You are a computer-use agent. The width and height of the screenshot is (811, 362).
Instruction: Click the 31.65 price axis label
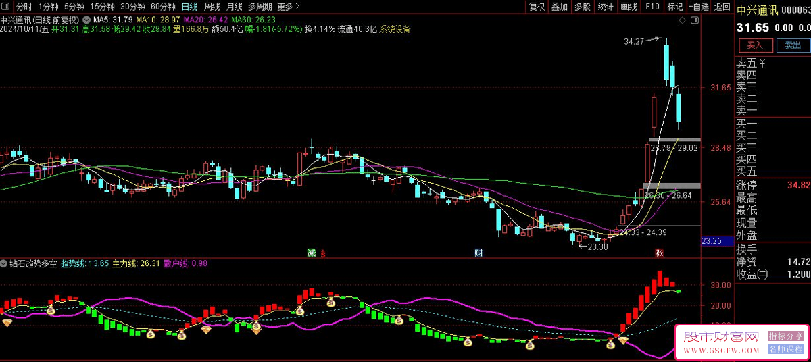click(720, 88)
